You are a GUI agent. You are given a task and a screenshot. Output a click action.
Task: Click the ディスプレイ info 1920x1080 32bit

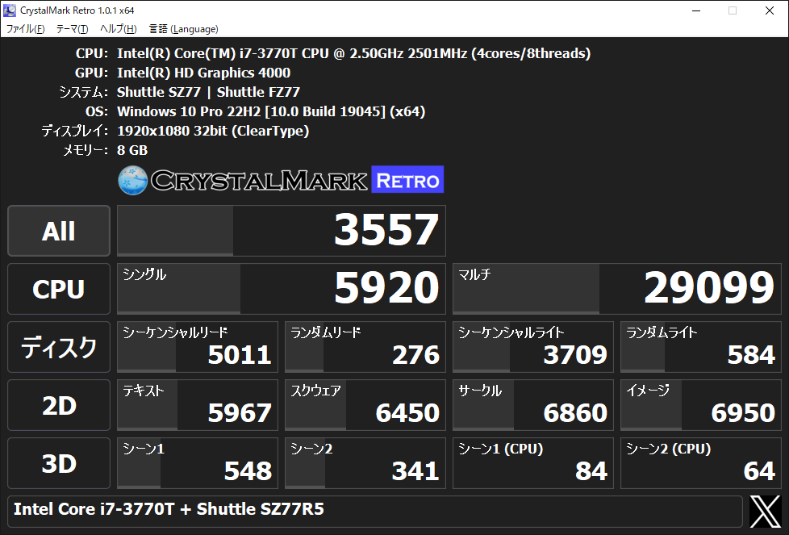point(213,131)
